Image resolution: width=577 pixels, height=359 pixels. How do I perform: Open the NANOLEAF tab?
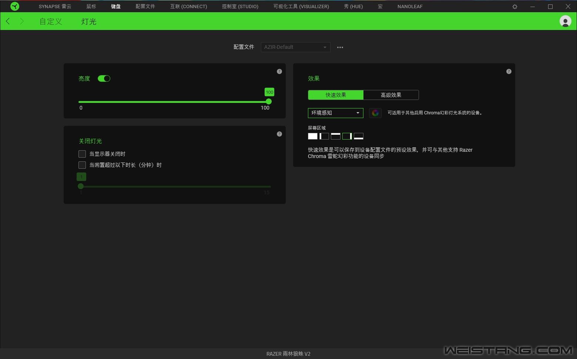coord(410,7)
